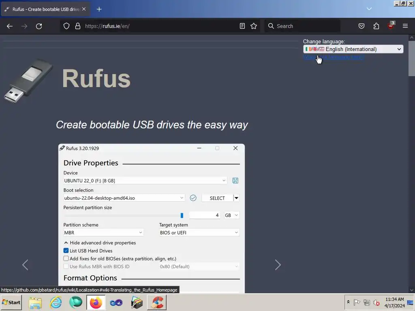Open File Explorer from the taskbar
415x311 pixels.
click(x=35, y=302)
